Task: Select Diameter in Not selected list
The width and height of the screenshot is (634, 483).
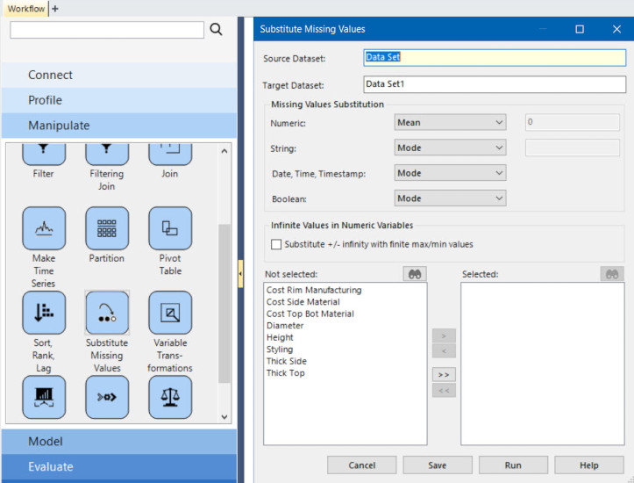Action: pyautogui.click(x=286, y=326)
